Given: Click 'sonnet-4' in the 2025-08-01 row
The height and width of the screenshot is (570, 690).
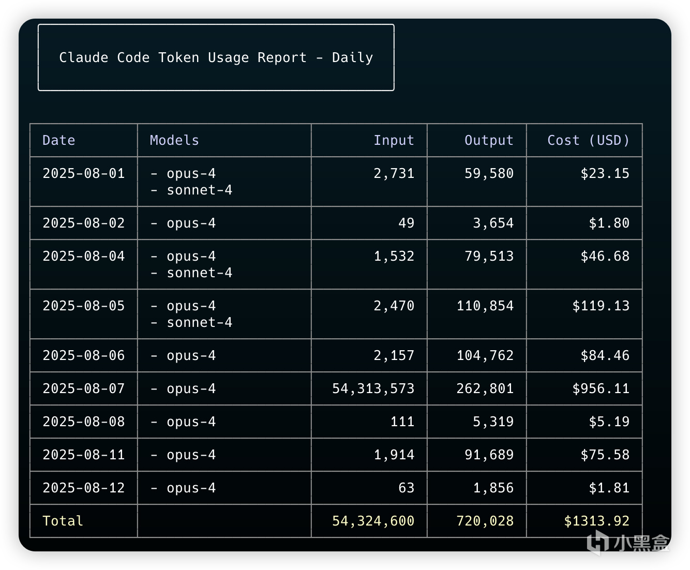Looking at the screenshot, I should click(x=200, y=190).
